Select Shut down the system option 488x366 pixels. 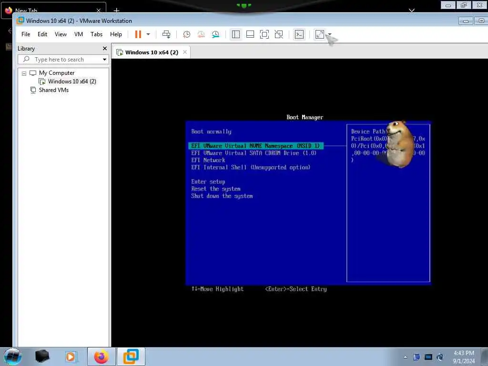(222, 196)
